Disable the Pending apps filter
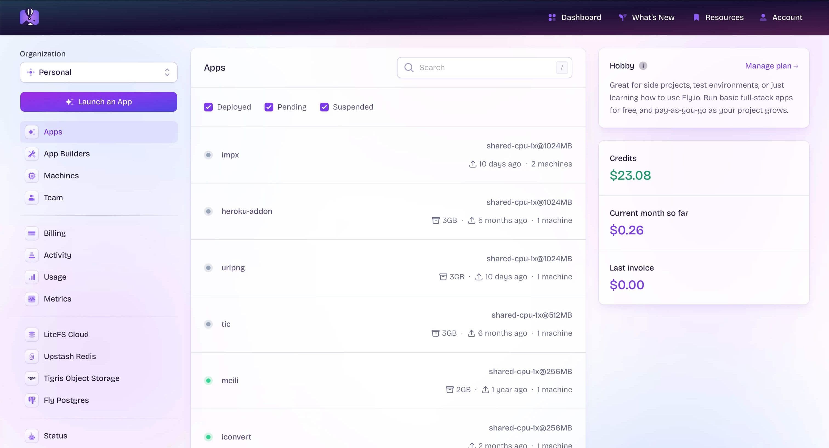Screen dimensions: 829x448 click(269, 107)
